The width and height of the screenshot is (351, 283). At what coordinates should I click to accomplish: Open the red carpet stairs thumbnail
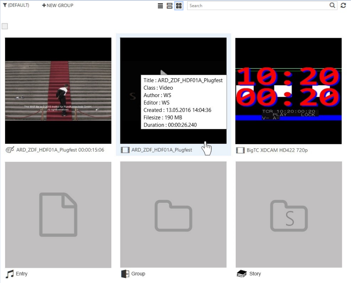click(x=58, y=90)
